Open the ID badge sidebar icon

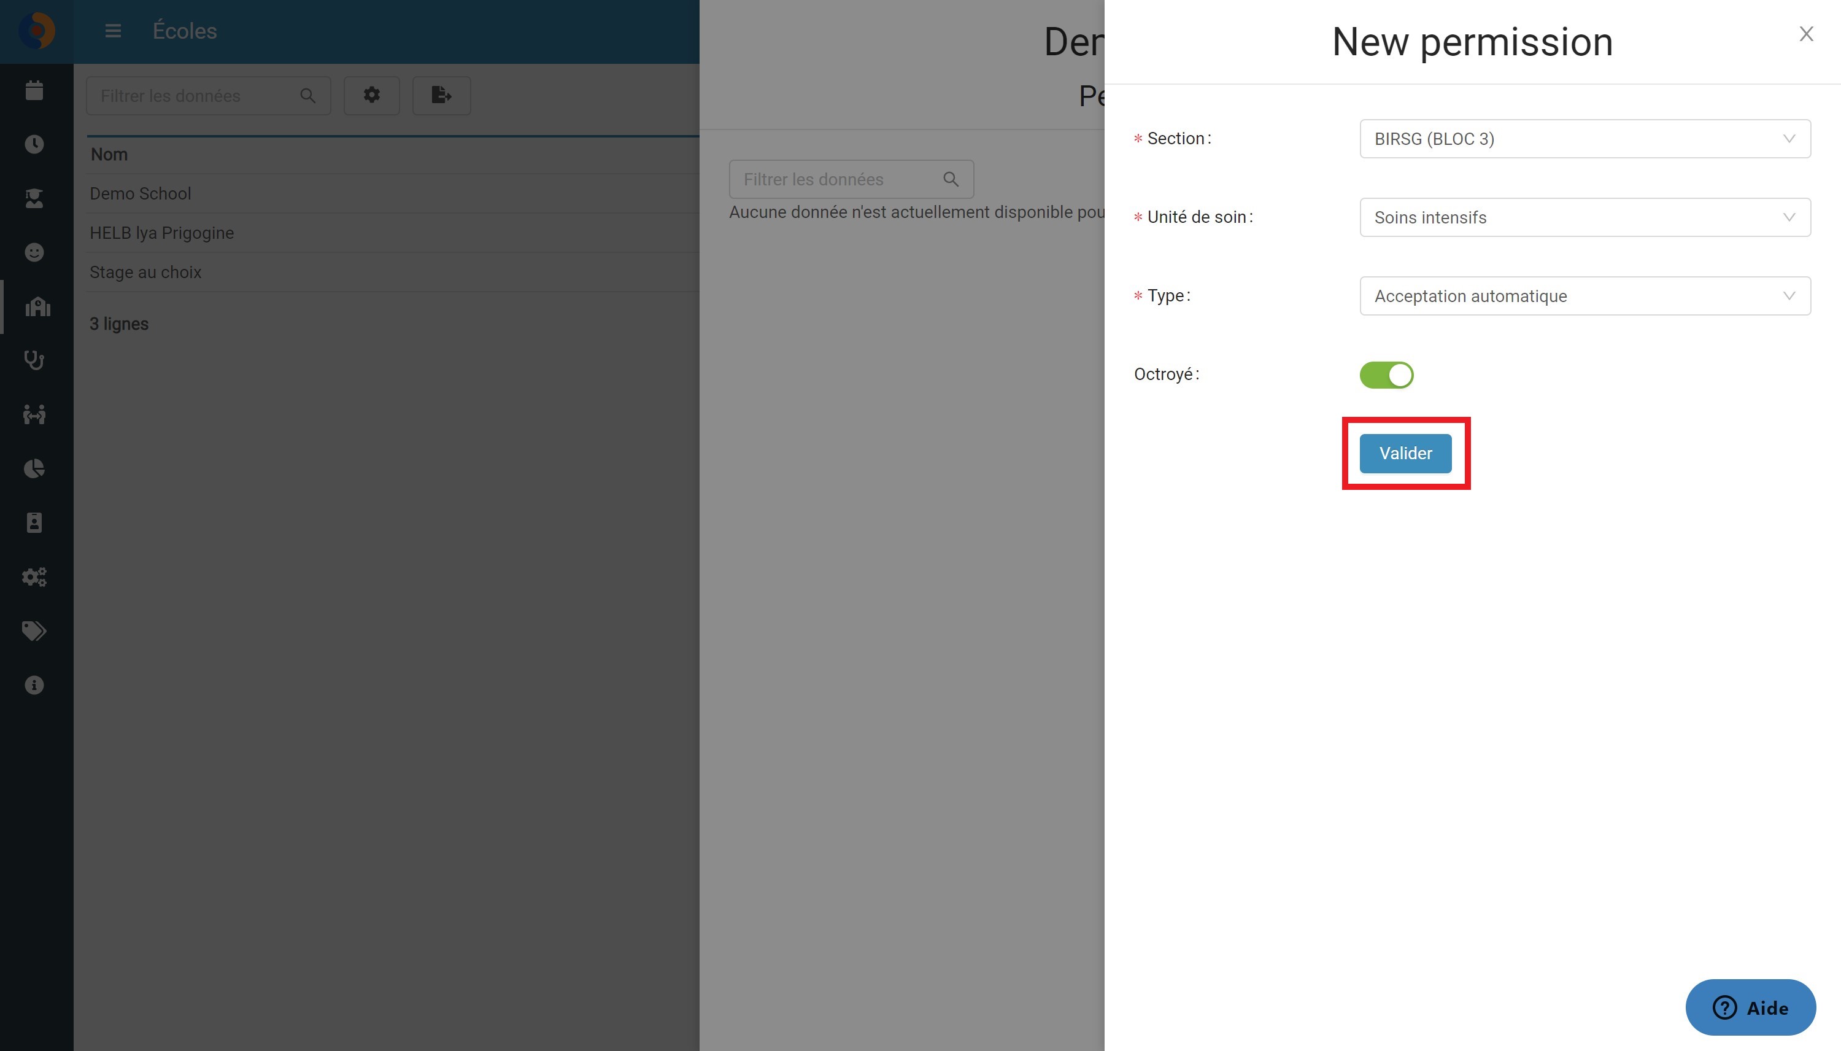tap(34, 522)
